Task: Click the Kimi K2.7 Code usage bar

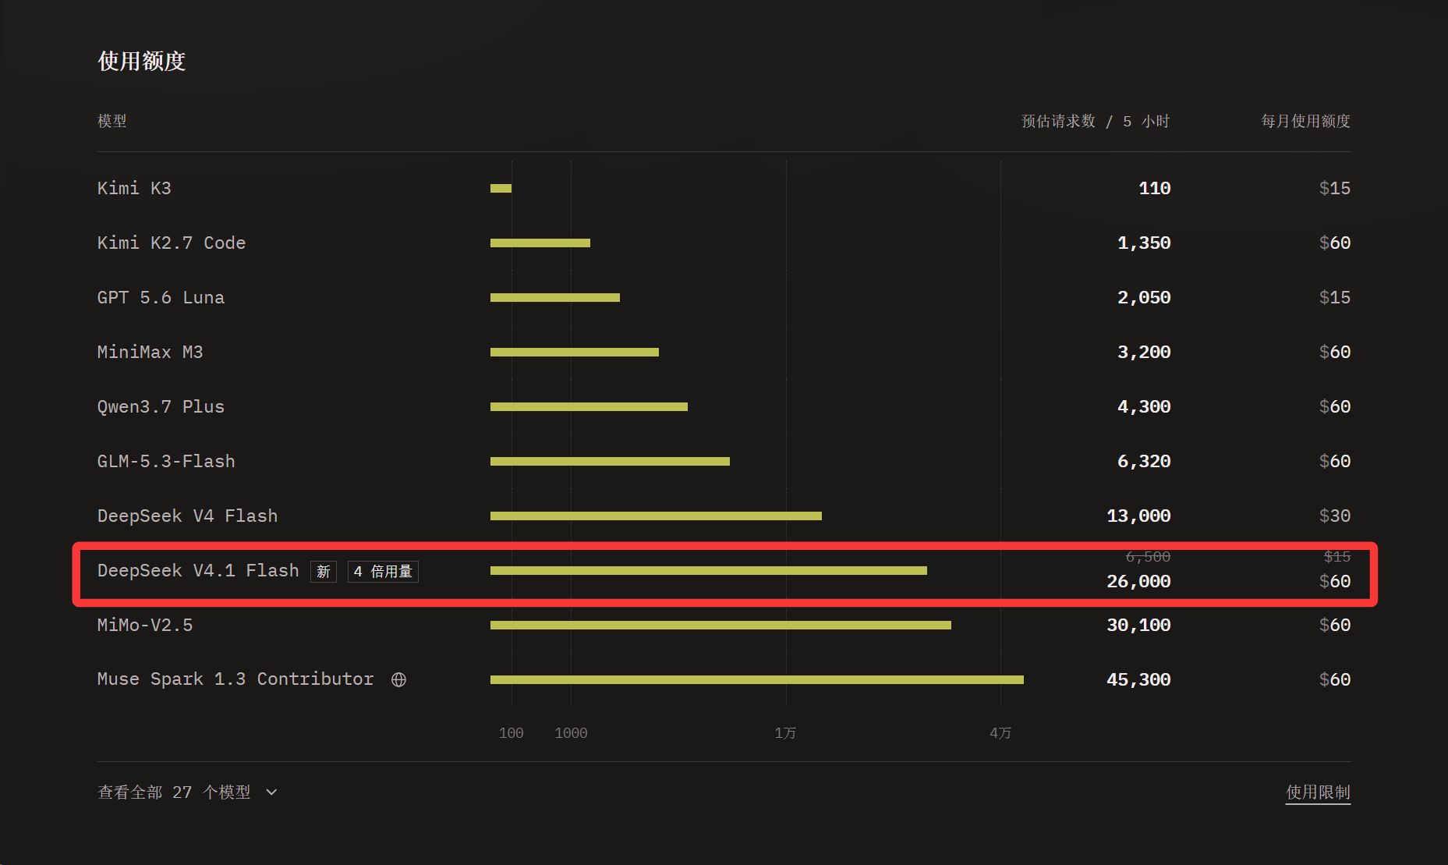Action: click(x=540, y=243)
